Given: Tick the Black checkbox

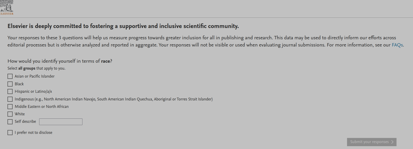Looking at the screenshot, I should coord(10,84).
